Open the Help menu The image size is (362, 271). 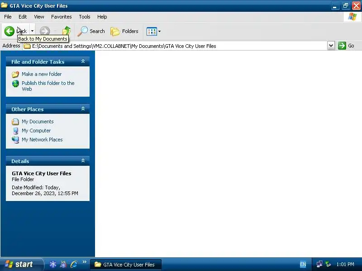[x=102, y=17]
